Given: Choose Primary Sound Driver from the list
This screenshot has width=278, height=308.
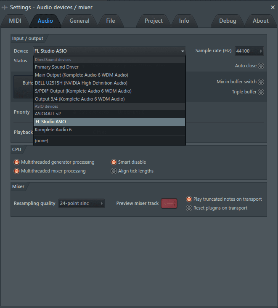Looking at the screenshot, I should (x=109, y=67).
